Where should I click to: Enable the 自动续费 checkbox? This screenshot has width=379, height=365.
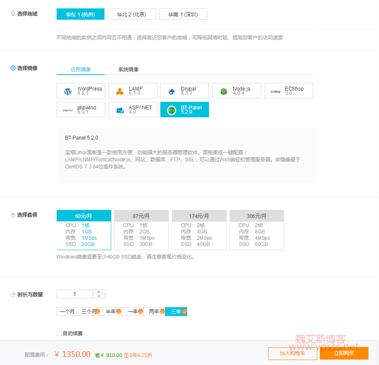click(x=59, y=333)
